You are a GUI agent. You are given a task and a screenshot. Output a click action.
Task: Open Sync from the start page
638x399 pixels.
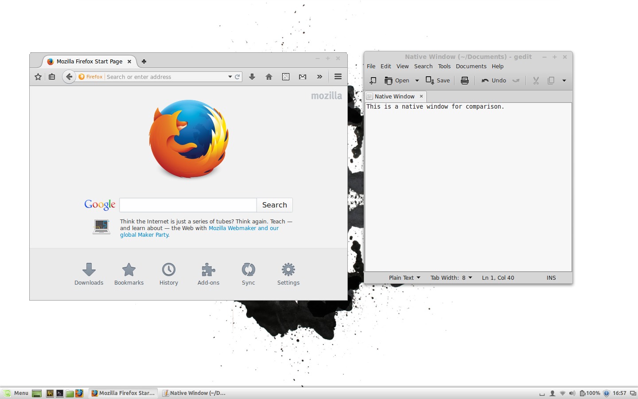249,274
